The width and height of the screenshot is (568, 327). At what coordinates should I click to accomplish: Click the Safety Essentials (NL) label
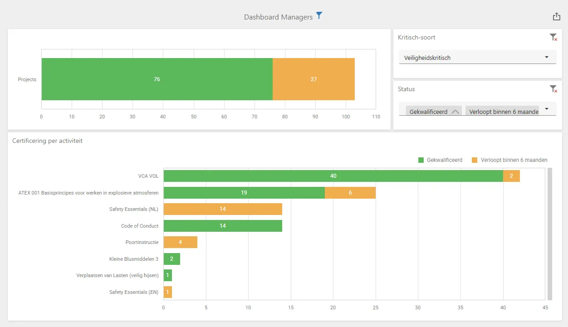point(134,209)
